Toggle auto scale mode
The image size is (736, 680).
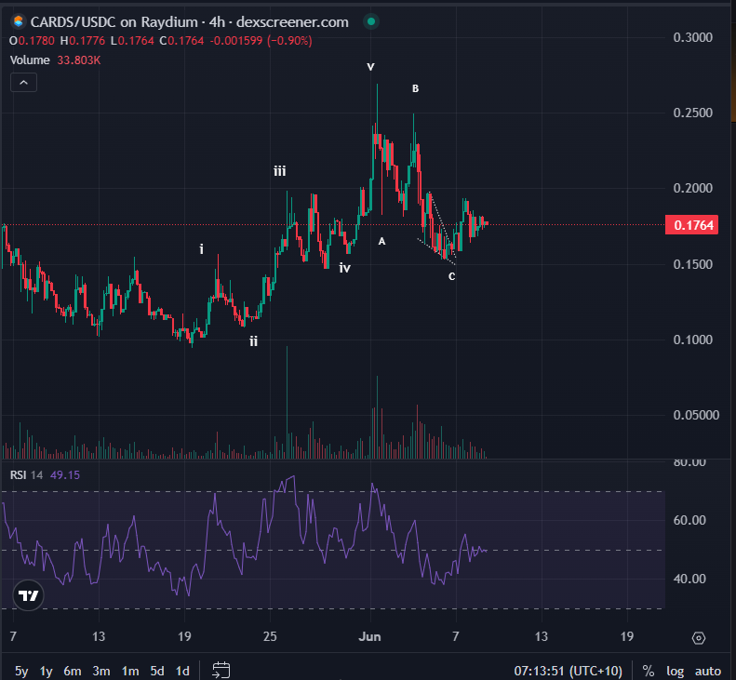click(708, 671)
